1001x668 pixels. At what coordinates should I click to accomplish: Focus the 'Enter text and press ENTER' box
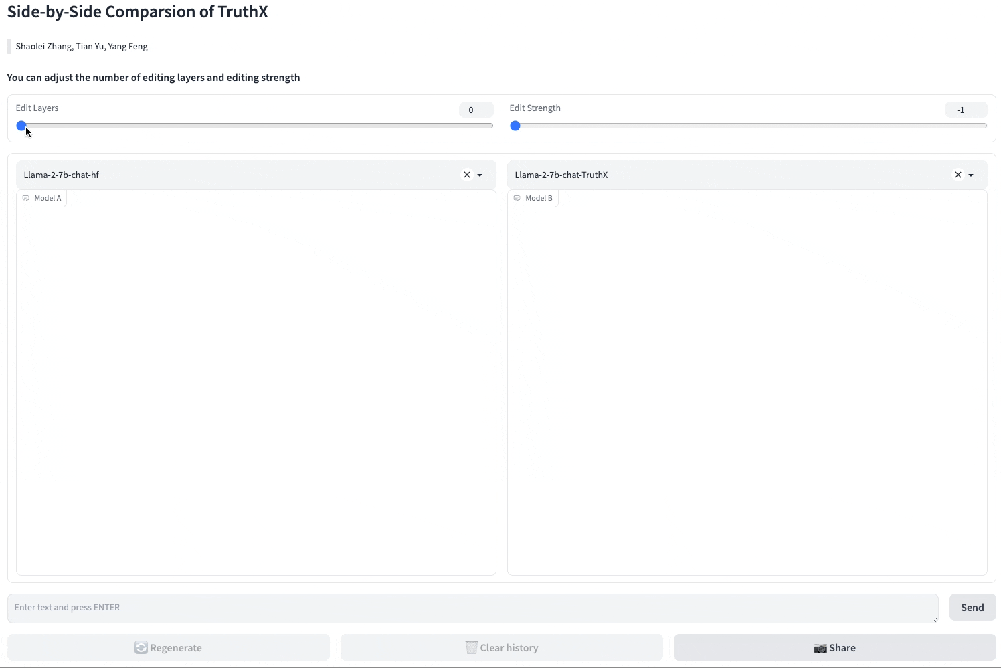(473, 608)
